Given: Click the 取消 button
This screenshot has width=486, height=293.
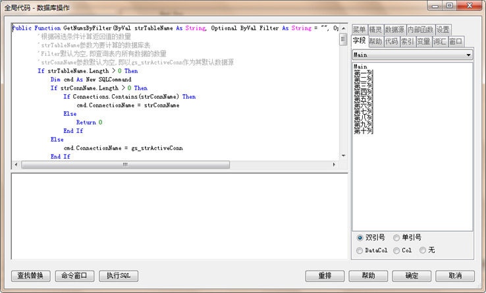Looking at the screenshot, I should [455, 276].
